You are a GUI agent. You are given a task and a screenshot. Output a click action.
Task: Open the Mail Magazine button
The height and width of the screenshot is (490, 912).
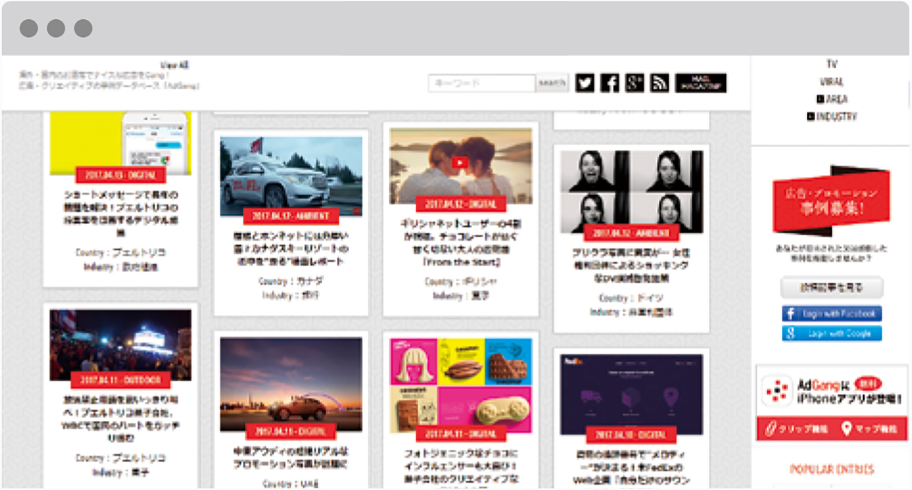pyautogui.click(x=701, y=83)
